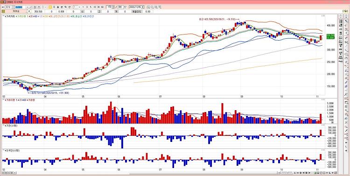Screen dimensions: 350x176
Task: Click the first chart tool icon right of the date
Action: [148, 7]
